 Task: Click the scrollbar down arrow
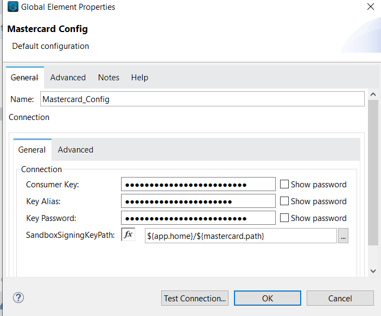(x=373, y=271)
